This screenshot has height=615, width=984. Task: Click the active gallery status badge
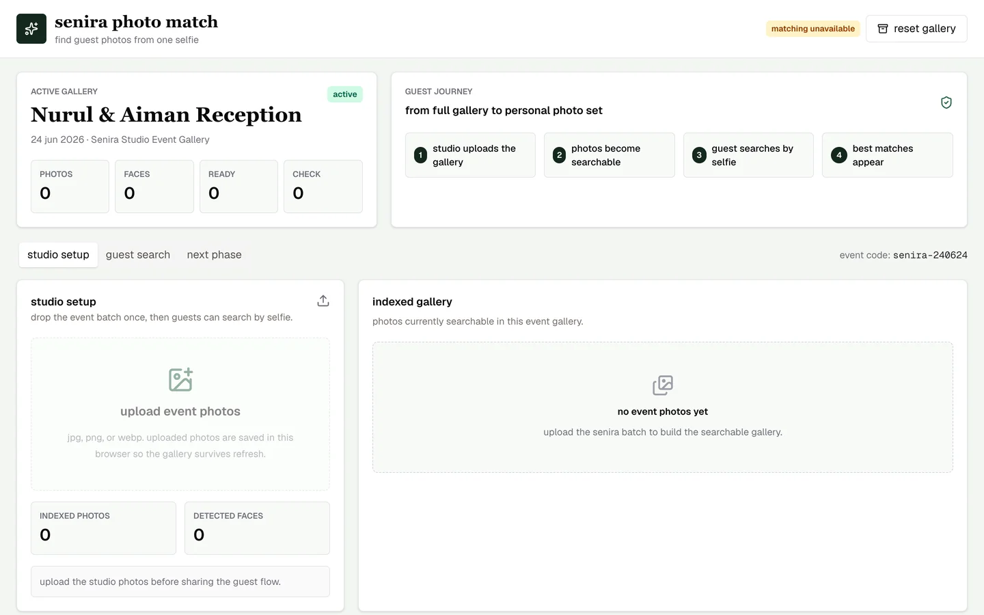tap(345, 94)
